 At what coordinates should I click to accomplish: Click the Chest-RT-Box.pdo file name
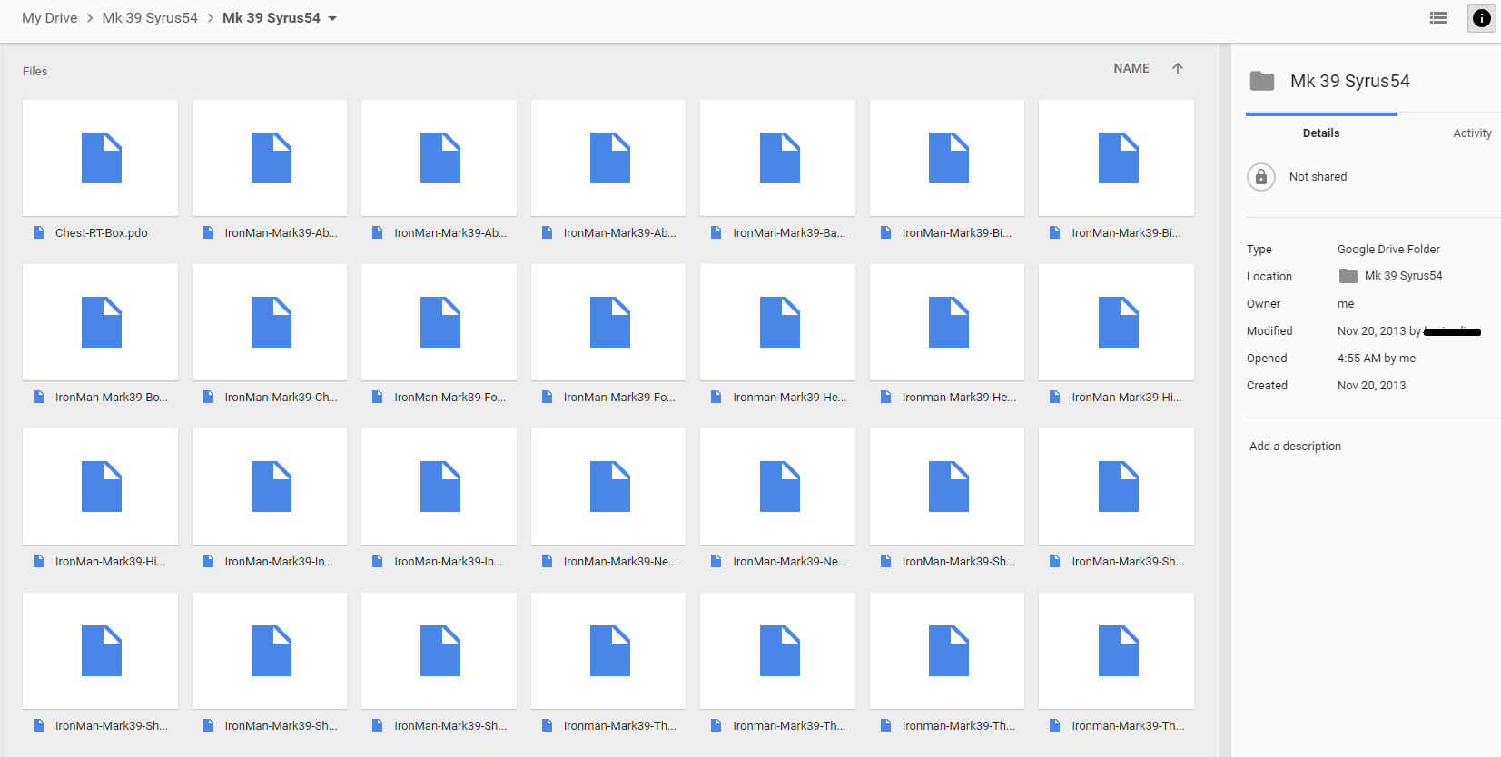pos(102,233)
